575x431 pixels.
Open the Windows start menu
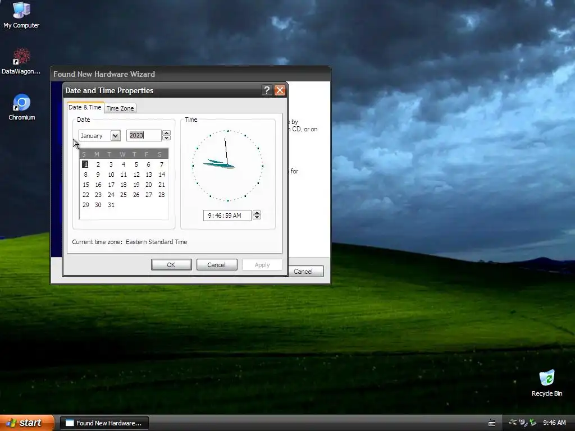(x=27, y=423)
